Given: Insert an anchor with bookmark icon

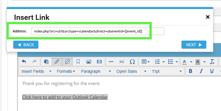Looking at the screenshot, I should 78,62.
